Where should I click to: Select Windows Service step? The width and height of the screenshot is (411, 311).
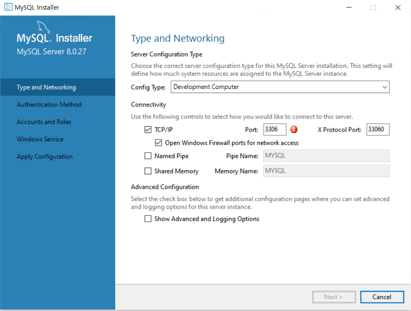(40, 139)
